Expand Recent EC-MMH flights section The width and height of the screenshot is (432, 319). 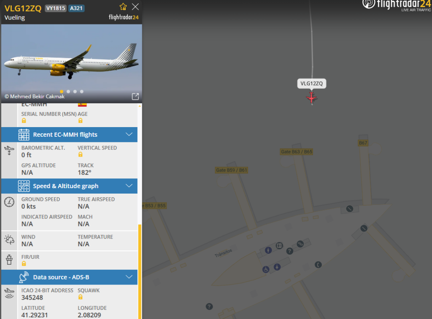70,135
